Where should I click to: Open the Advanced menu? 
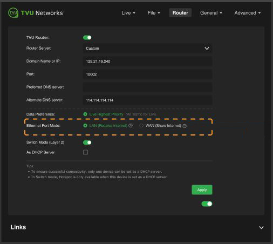(248, 13)
